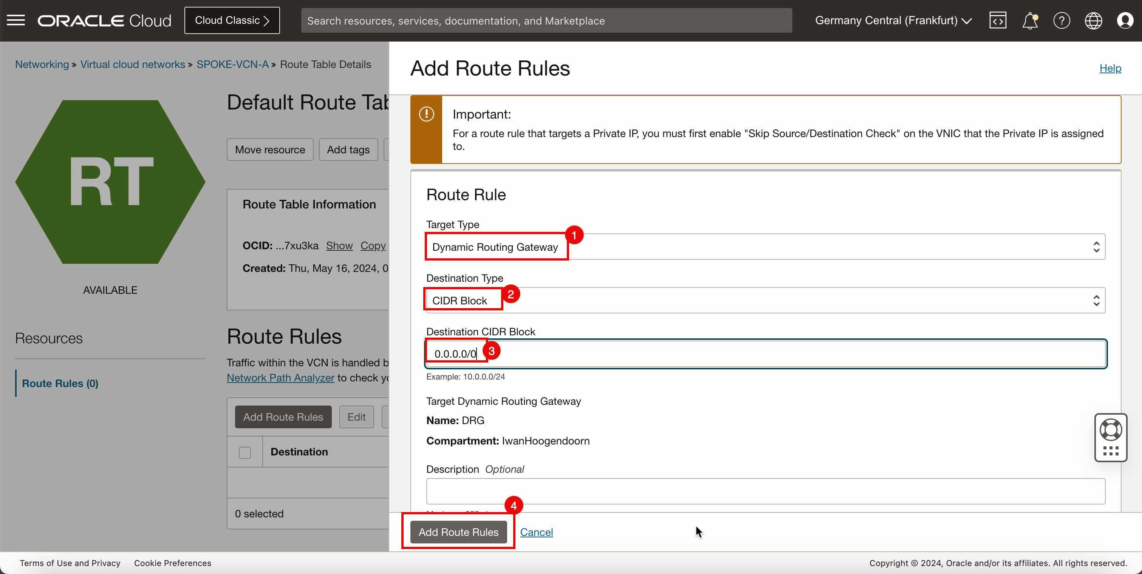Open the language globe icon
Viewport: 1142px width, 574px height.
point(1093,20)
